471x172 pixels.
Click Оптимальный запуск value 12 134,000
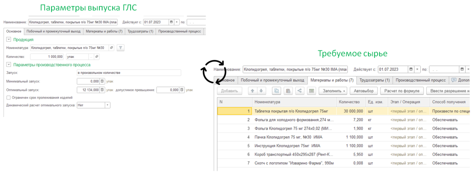click(88, 90)
